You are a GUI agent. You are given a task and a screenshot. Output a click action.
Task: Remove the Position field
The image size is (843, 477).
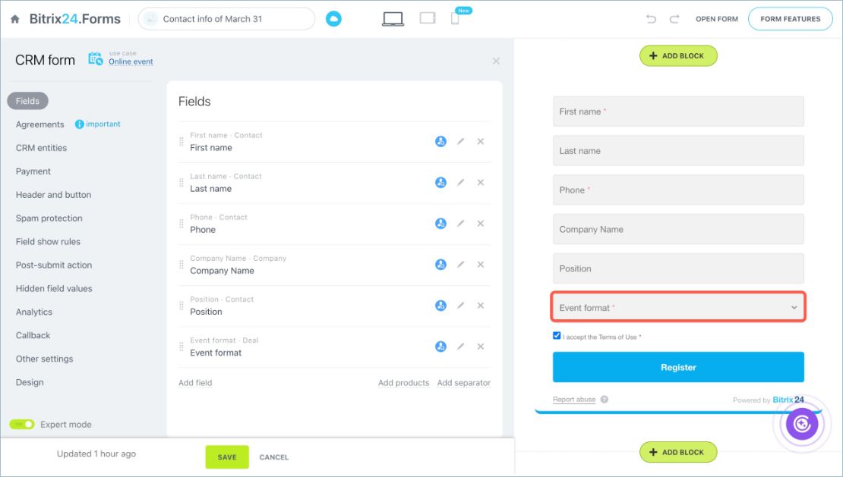(481, 306)
